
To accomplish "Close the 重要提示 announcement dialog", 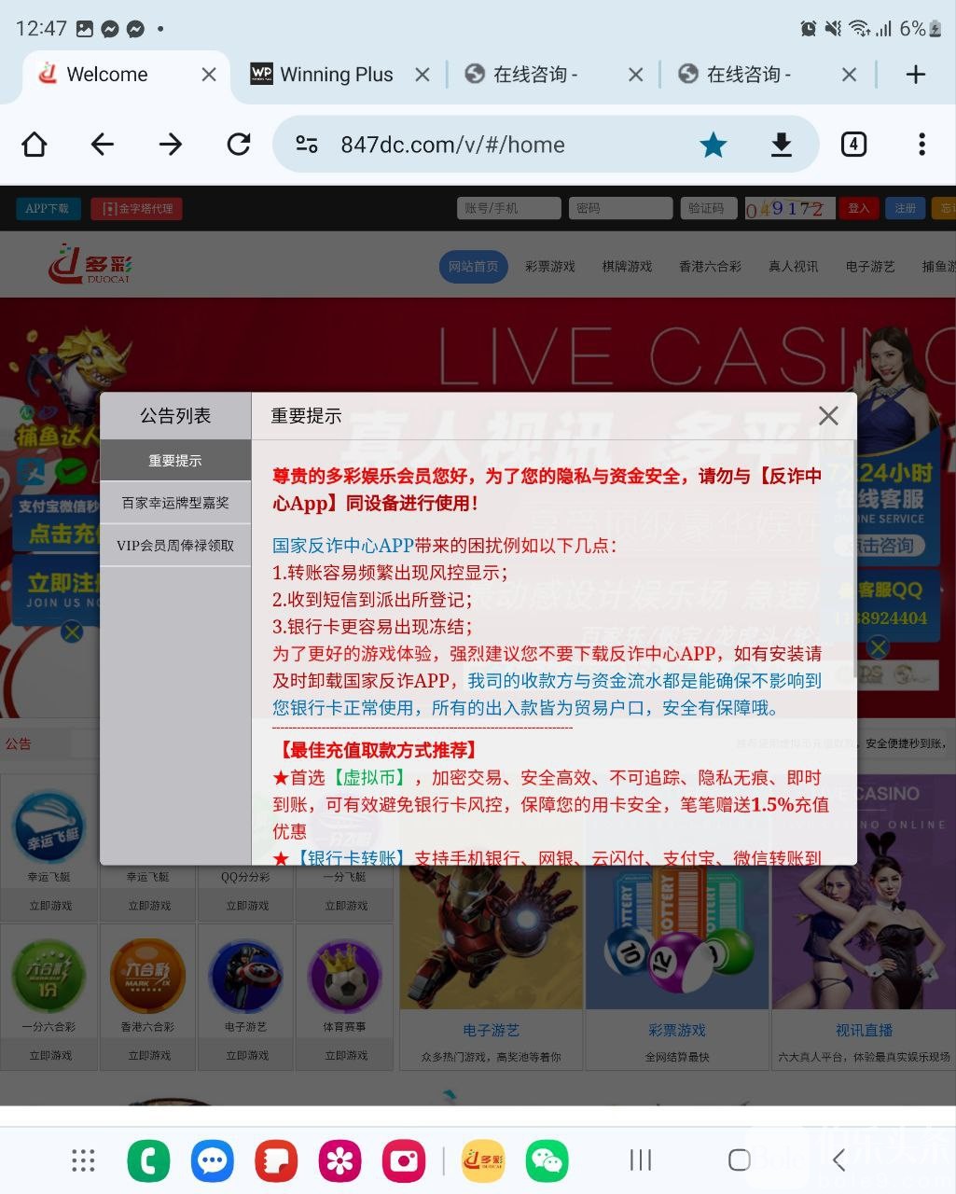I will point(828,416).
